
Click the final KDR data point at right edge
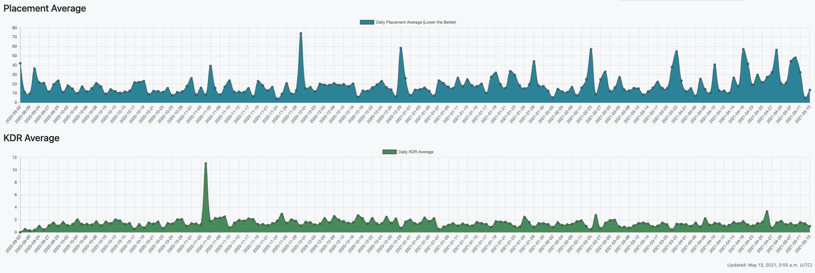tap(809, 226)
